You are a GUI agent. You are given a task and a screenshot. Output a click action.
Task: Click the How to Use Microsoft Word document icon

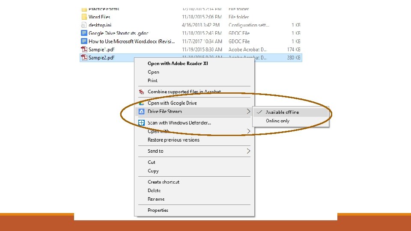[84, 41]
